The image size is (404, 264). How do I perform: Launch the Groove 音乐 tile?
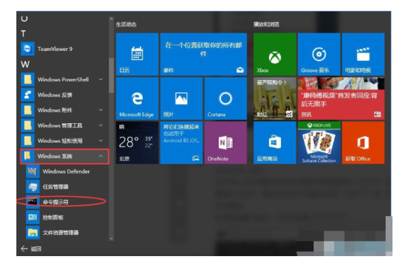[x=319, y=53]
